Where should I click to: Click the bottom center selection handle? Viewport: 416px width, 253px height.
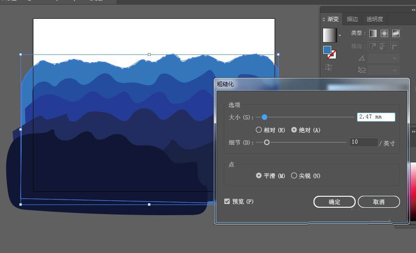click(149, 205)
